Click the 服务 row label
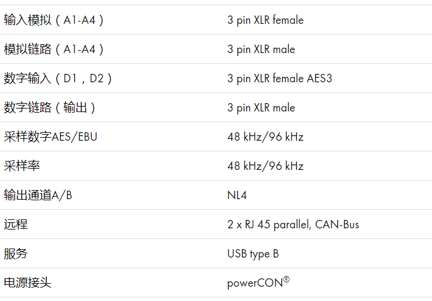 tap(15, 253)
